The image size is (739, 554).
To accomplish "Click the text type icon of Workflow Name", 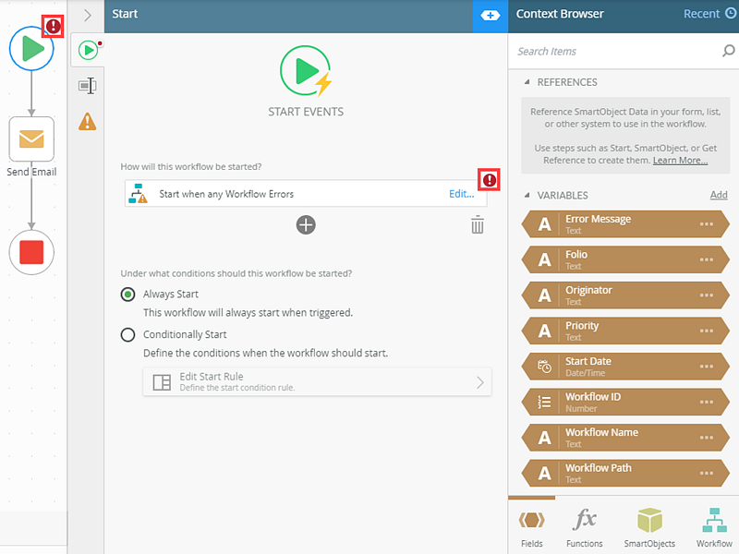I will [545, 438].
